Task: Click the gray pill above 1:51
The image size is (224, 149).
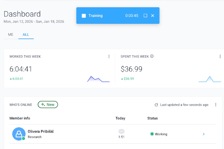Action: [x=121, y=131]
